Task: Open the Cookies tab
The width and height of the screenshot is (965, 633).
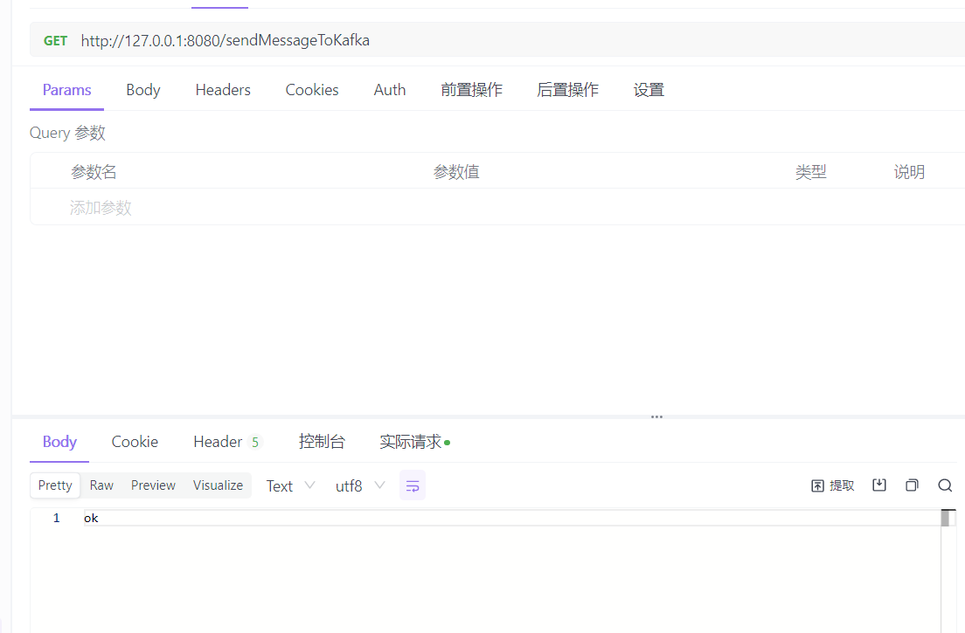Action: (312, 90)
